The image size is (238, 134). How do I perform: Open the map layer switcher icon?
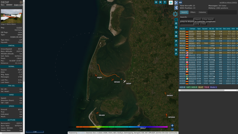pyautogui.click(x=171, y=3)
